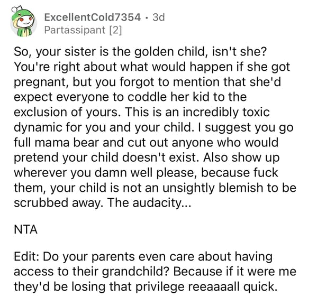317x297 pixels.
Task: Click the 'So, your sister is the golden child' line
Action: 141,52
